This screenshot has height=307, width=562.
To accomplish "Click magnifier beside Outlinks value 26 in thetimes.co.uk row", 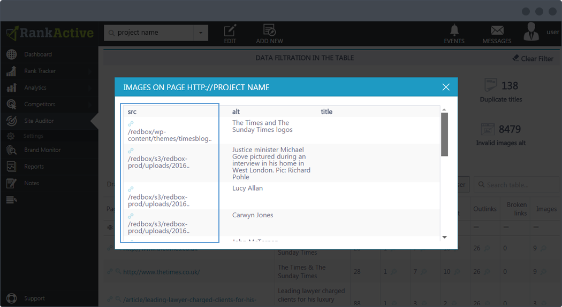I will 487,272.
